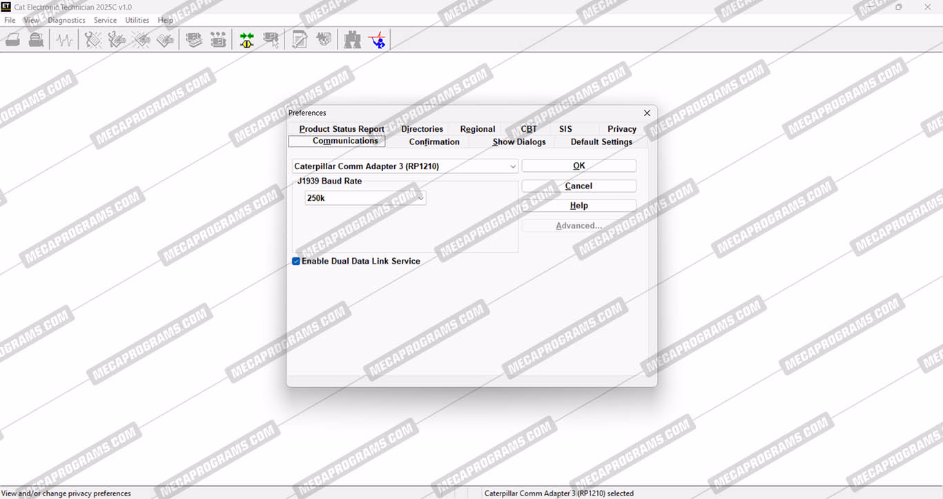
Task: Close the Preferences dialog with the X
Action: coord(647,113)
